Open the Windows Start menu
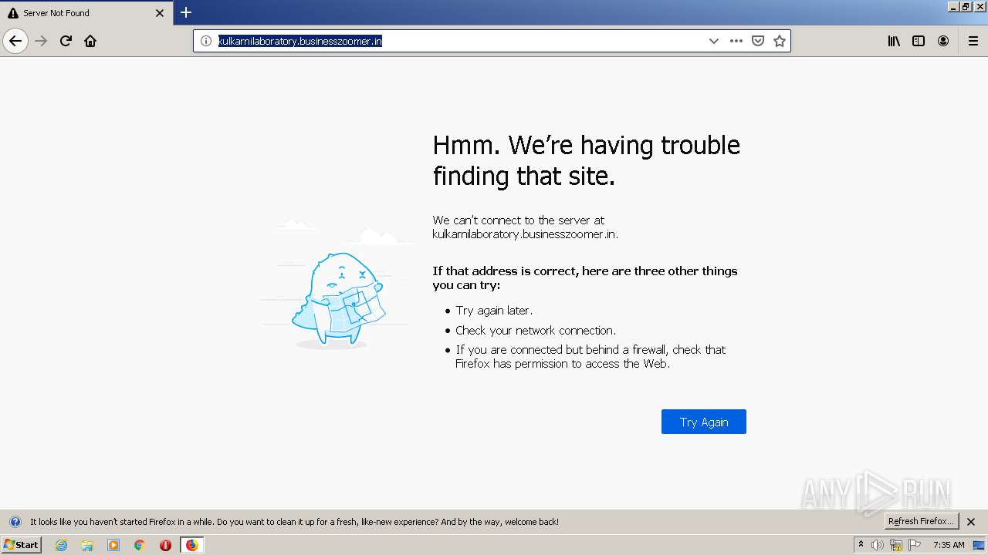 (21, 545)
